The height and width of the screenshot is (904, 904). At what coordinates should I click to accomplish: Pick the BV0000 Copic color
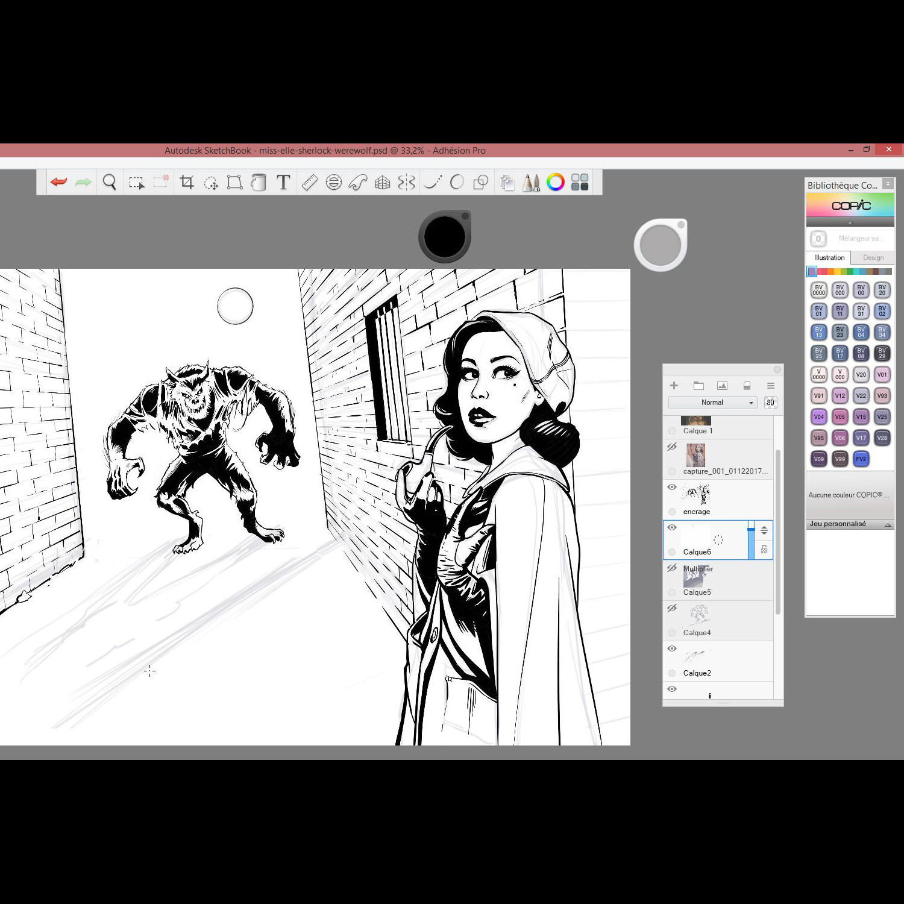tap(818, 290)
